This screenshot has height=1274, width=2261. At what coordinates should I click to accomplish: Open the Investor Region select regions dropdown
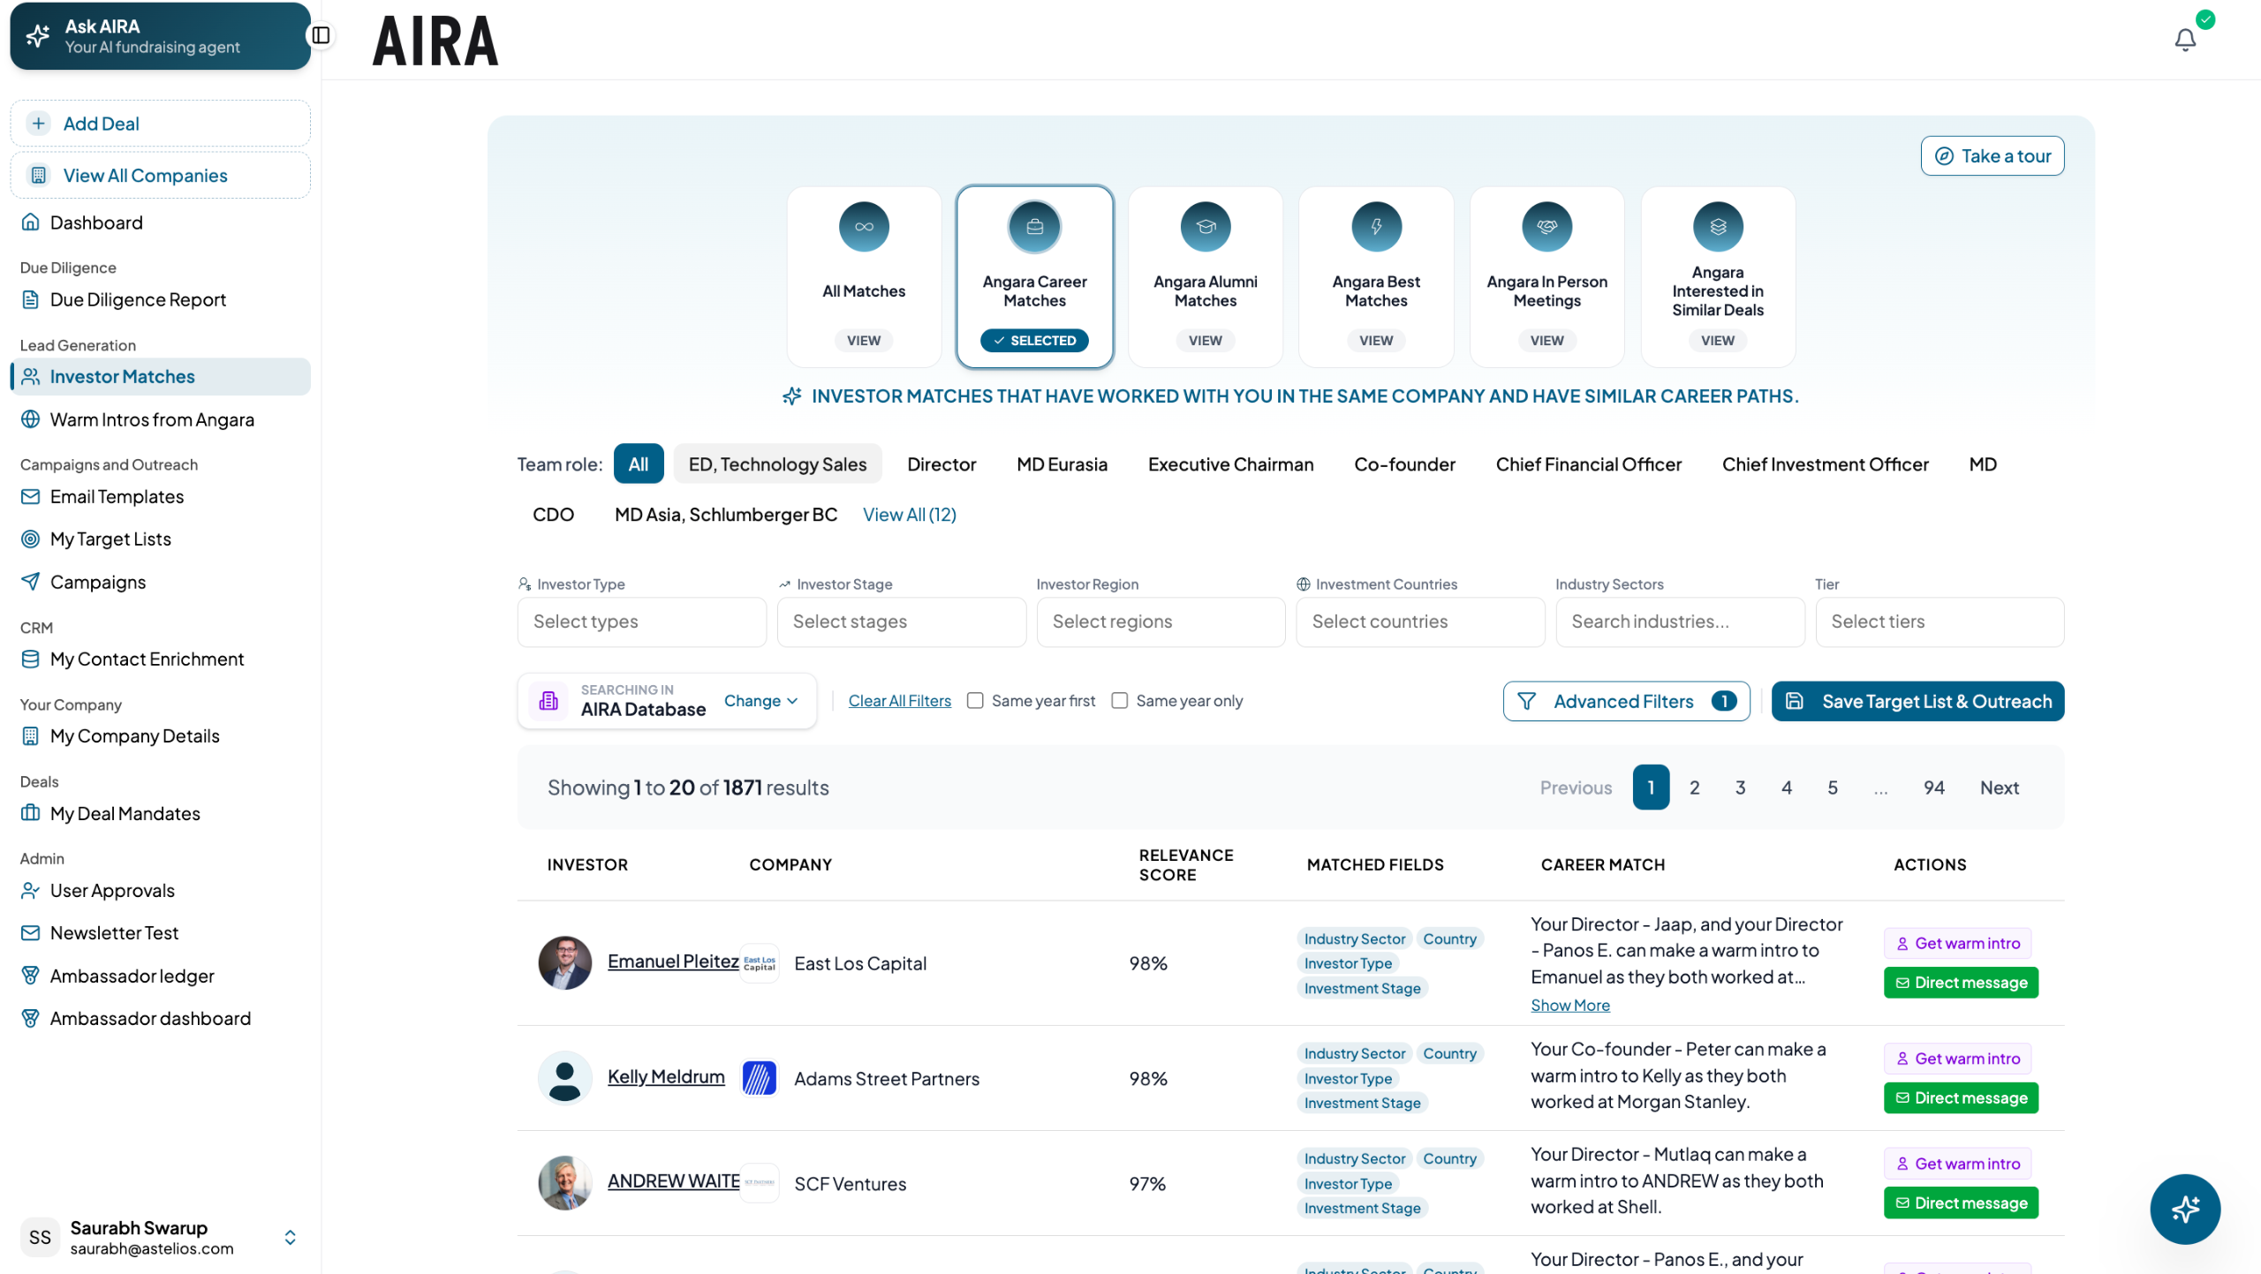click(1161, 622)
